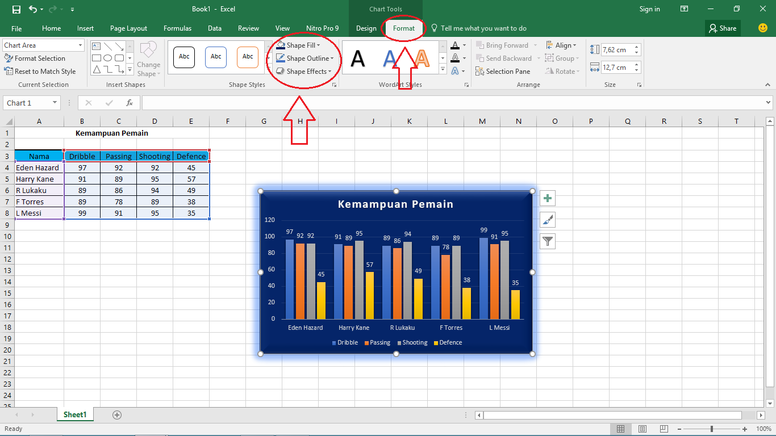776x436 pixels.
Task: Select the Chart Styles paintbrush icon
Action: (547, 220)
